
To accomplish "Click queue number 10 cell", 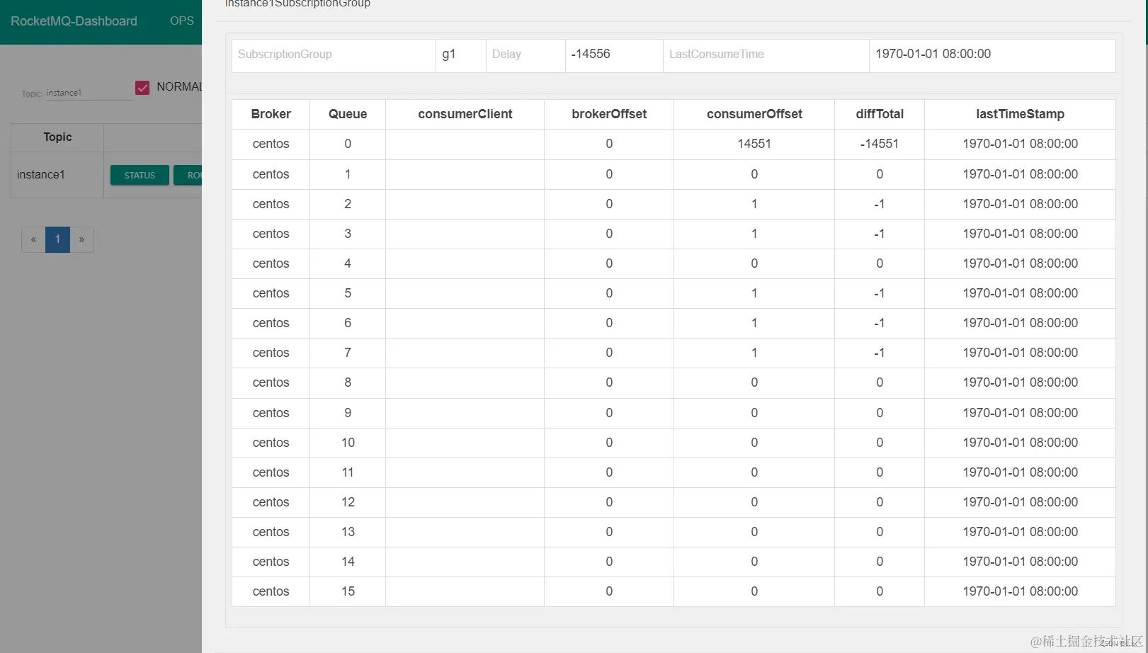I will point(348,443).
